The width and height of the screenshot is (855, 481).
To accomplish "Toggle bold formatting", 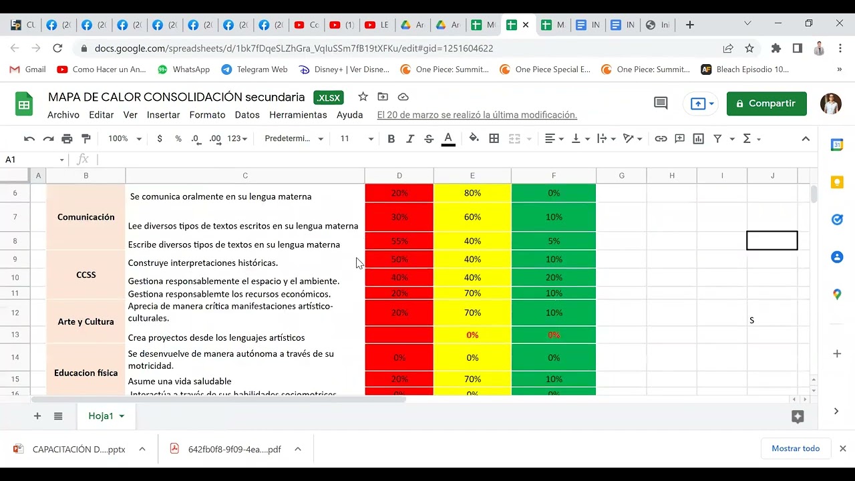I will [391, 138].
